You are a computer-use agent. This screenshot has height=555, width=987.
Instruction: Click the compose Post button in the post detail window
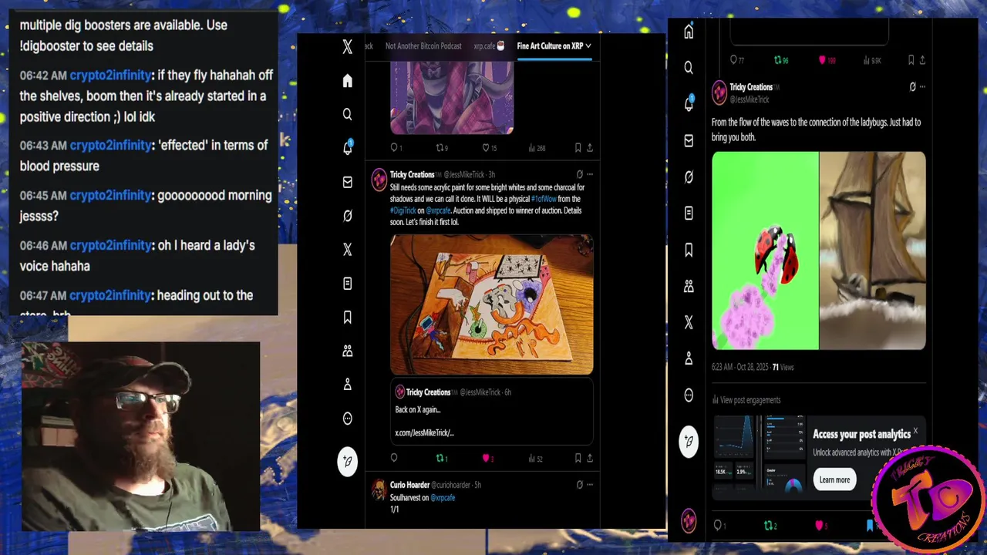click(x=689, y=441)
